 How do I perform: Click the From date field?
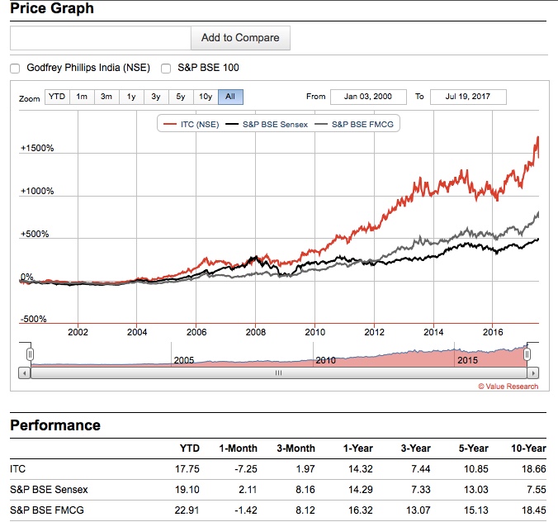point(368,97)
